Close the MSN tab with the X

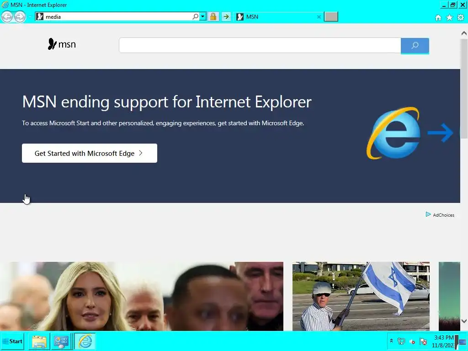(319, 17)
